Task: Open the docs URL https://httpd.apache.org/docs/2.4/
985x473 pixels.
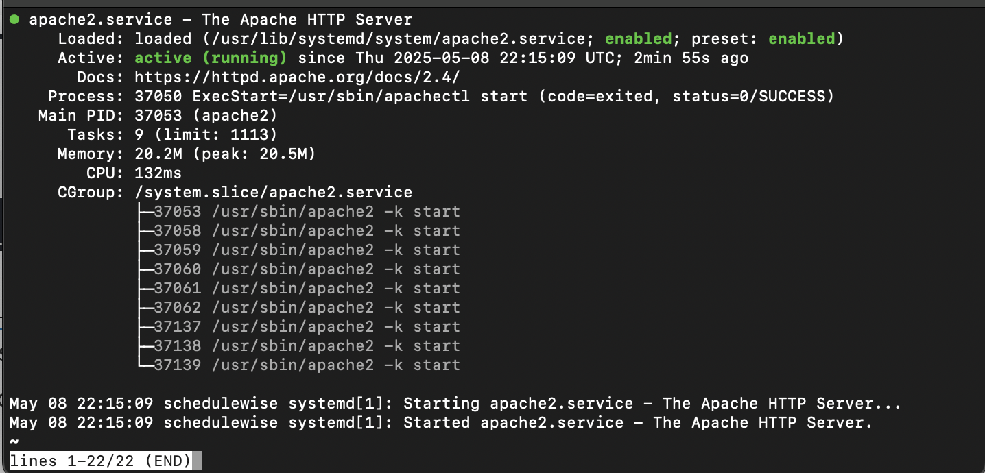Action: (297, 77)
